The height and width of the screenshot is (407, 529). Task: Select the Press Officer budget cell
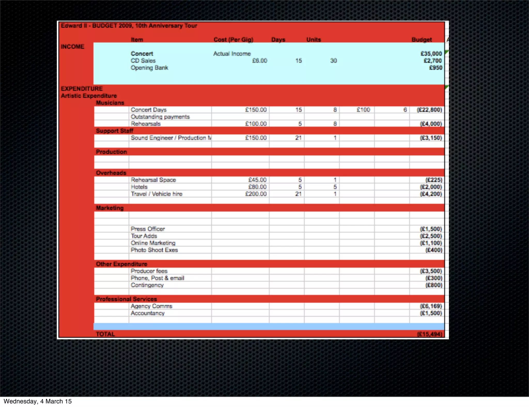[x=431, y=229]
